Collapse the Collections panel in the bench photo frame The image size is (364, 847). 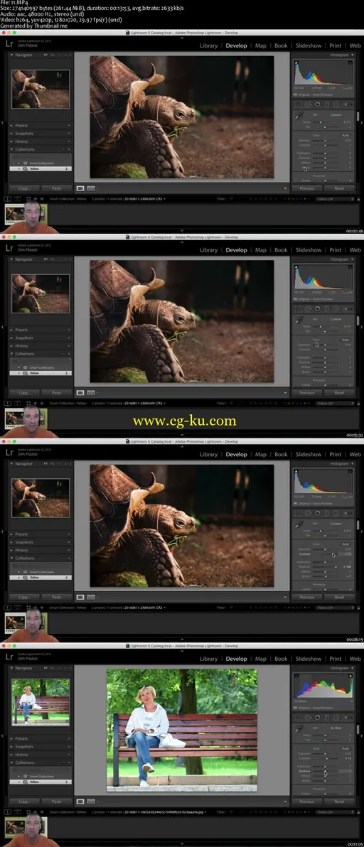click(12, 762)
